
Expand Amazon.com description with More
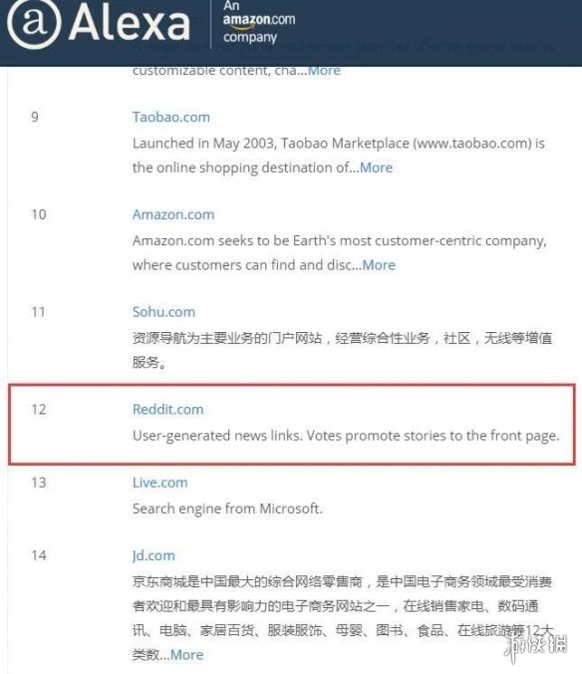coord(379,265)
